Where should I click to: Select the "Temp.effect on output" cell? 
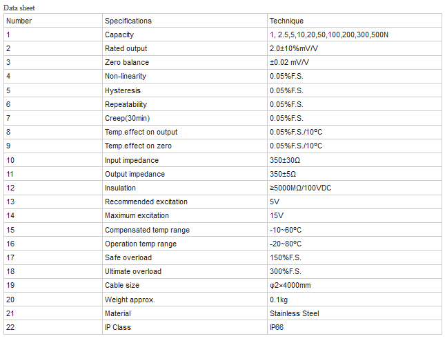click(x=141, y=132)
